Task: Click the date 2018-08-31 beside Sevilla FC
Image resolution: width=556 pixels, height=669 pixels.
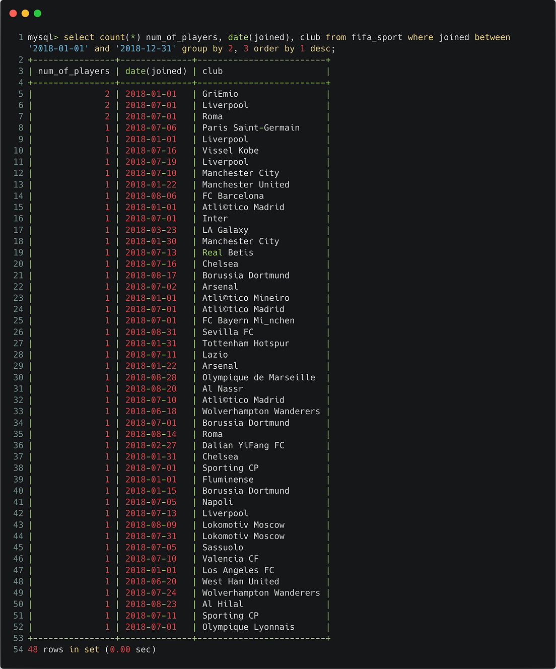Action: coord(152,332)
